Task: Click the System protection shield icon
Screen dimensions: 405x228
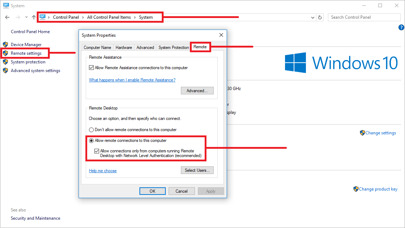Action: click(x=5, y=62)
